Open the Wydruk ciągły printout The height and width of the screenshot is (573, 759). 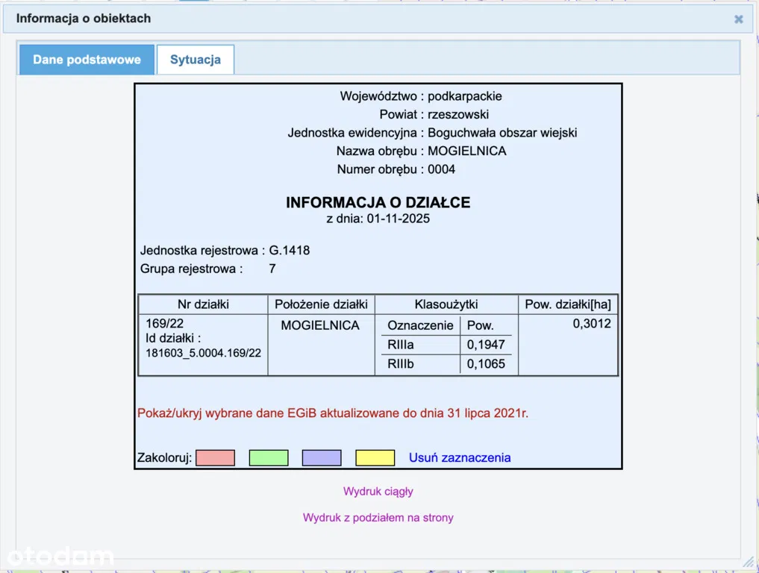pos(378,492)
